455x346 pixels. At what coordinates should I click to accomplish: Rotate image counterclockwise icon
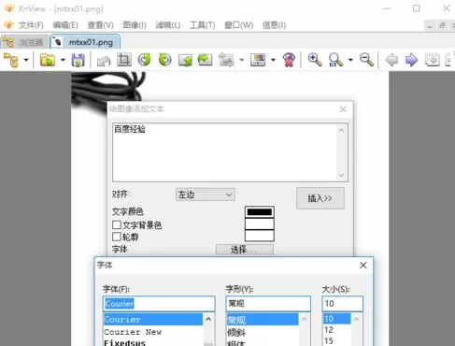144,60
